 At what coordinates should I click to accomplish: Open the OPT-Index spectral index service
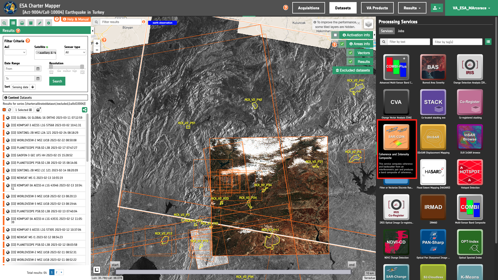[470, 242]
